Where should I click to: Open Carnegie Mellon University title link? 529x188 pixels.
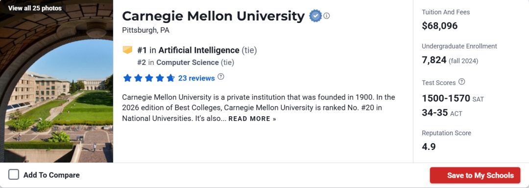tap(213, 16)
